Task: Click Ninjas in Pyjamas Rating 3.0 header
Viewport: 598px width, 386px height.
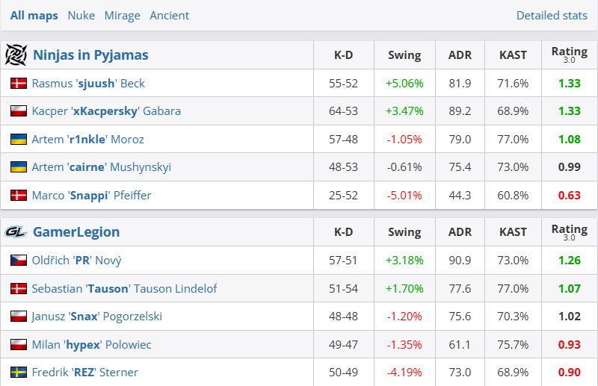Action: [569, 55]
